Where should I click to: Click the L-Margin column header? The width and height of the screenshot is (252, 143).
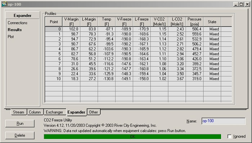89,22
